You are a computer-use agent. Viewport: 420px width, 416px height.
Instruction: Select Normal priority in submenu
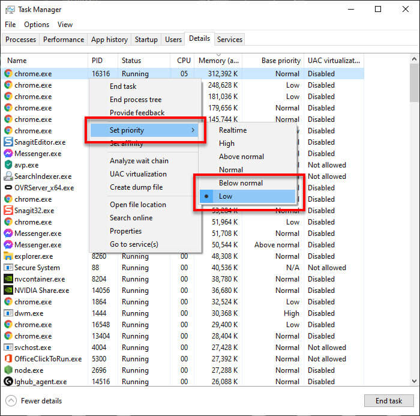point(247,170)
